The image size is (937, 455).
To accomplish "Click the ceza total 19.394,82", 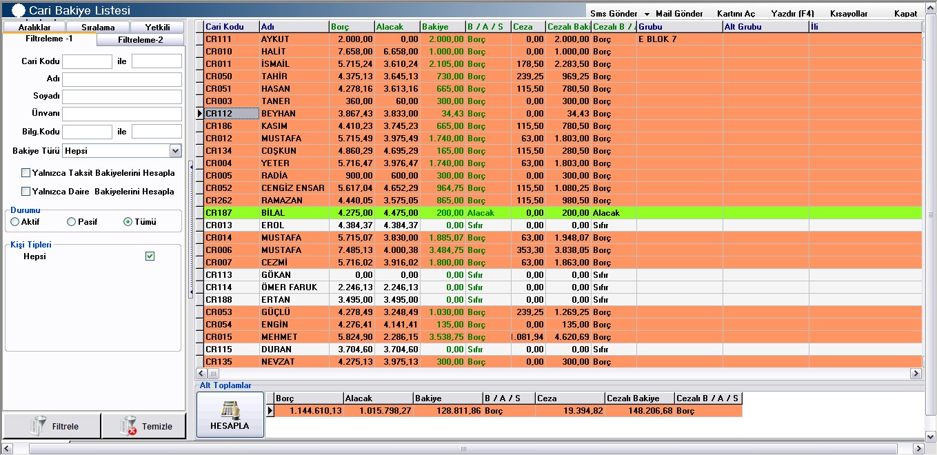I will click(583, 411).
